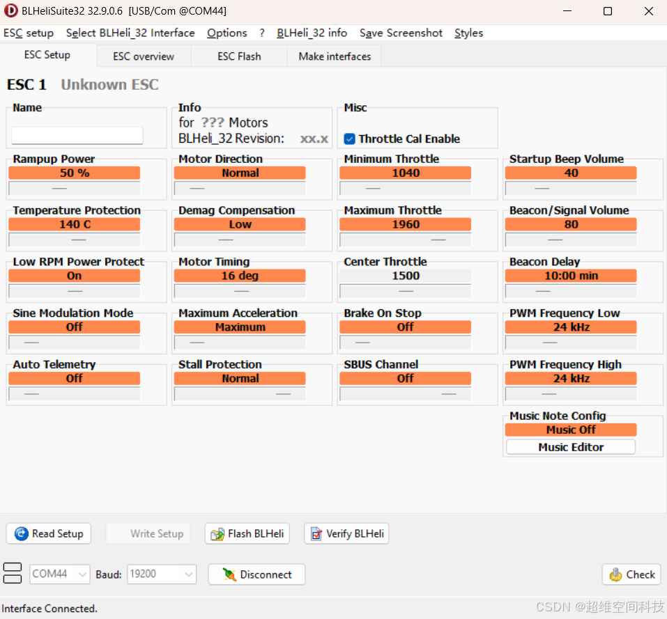Open the ESC setup menu
667x619 pixels.
[x=29, y=33]
